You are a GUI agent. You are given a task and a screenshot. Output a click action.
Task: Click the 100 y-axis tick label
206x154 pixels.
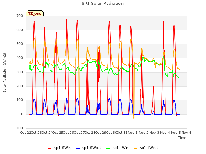(20, 100)
